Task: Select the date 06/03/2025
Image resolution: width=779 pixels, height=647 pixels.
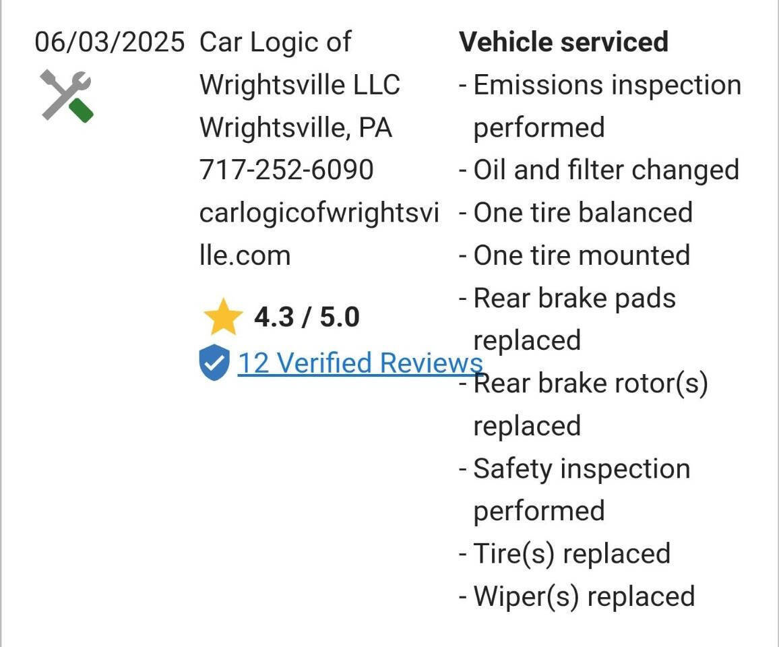Action: click(x=111, y=40)
